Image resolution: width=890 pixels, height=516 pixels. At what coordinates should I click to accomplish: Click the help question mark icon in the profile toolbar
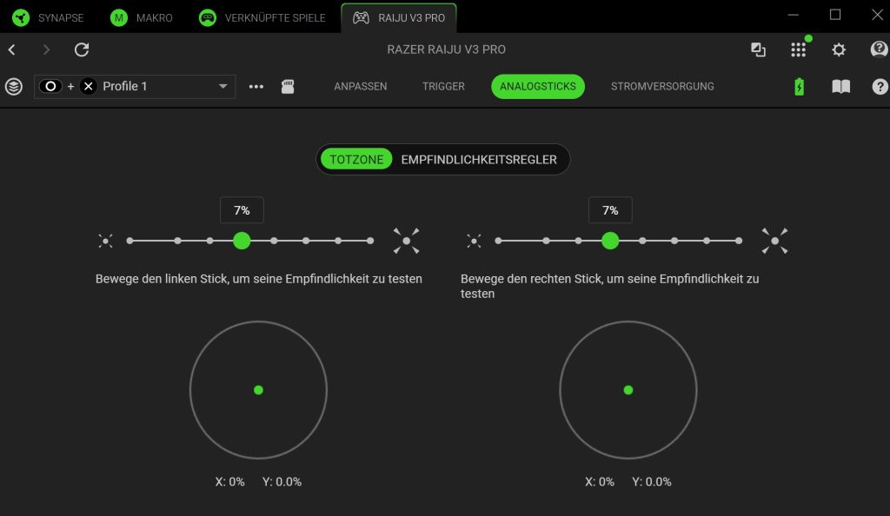pyautogui.click(x=880, y=87)
